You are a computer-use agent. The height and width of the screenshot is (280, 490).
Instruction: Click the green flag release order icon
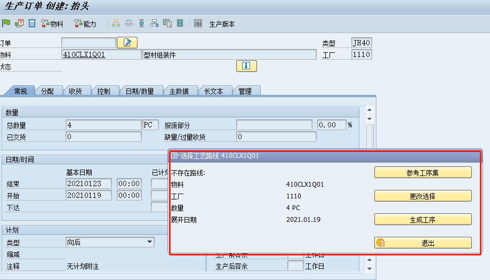[x=6, y=23]
